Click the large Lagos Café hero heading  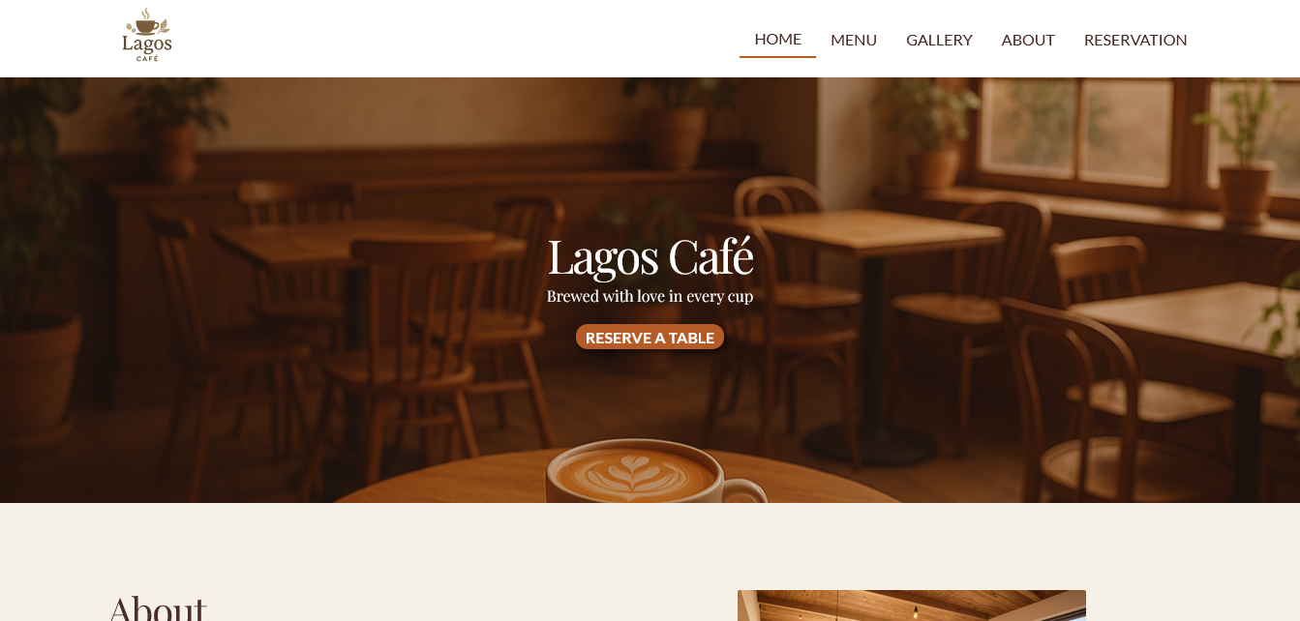(650, 257)
